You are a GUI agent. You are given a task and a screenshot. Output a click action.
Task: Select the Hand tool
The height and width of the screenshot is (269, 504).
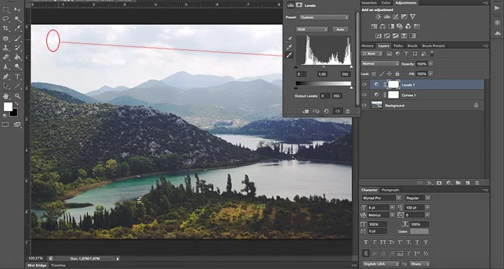(6, 96)
